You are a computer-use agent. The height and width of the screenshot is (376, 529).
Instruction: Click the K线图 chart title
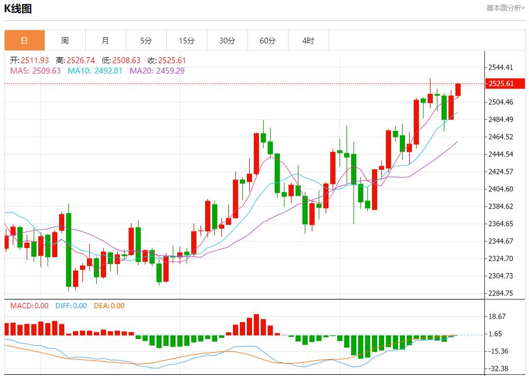pyautogui.click(x=18, y=8)
